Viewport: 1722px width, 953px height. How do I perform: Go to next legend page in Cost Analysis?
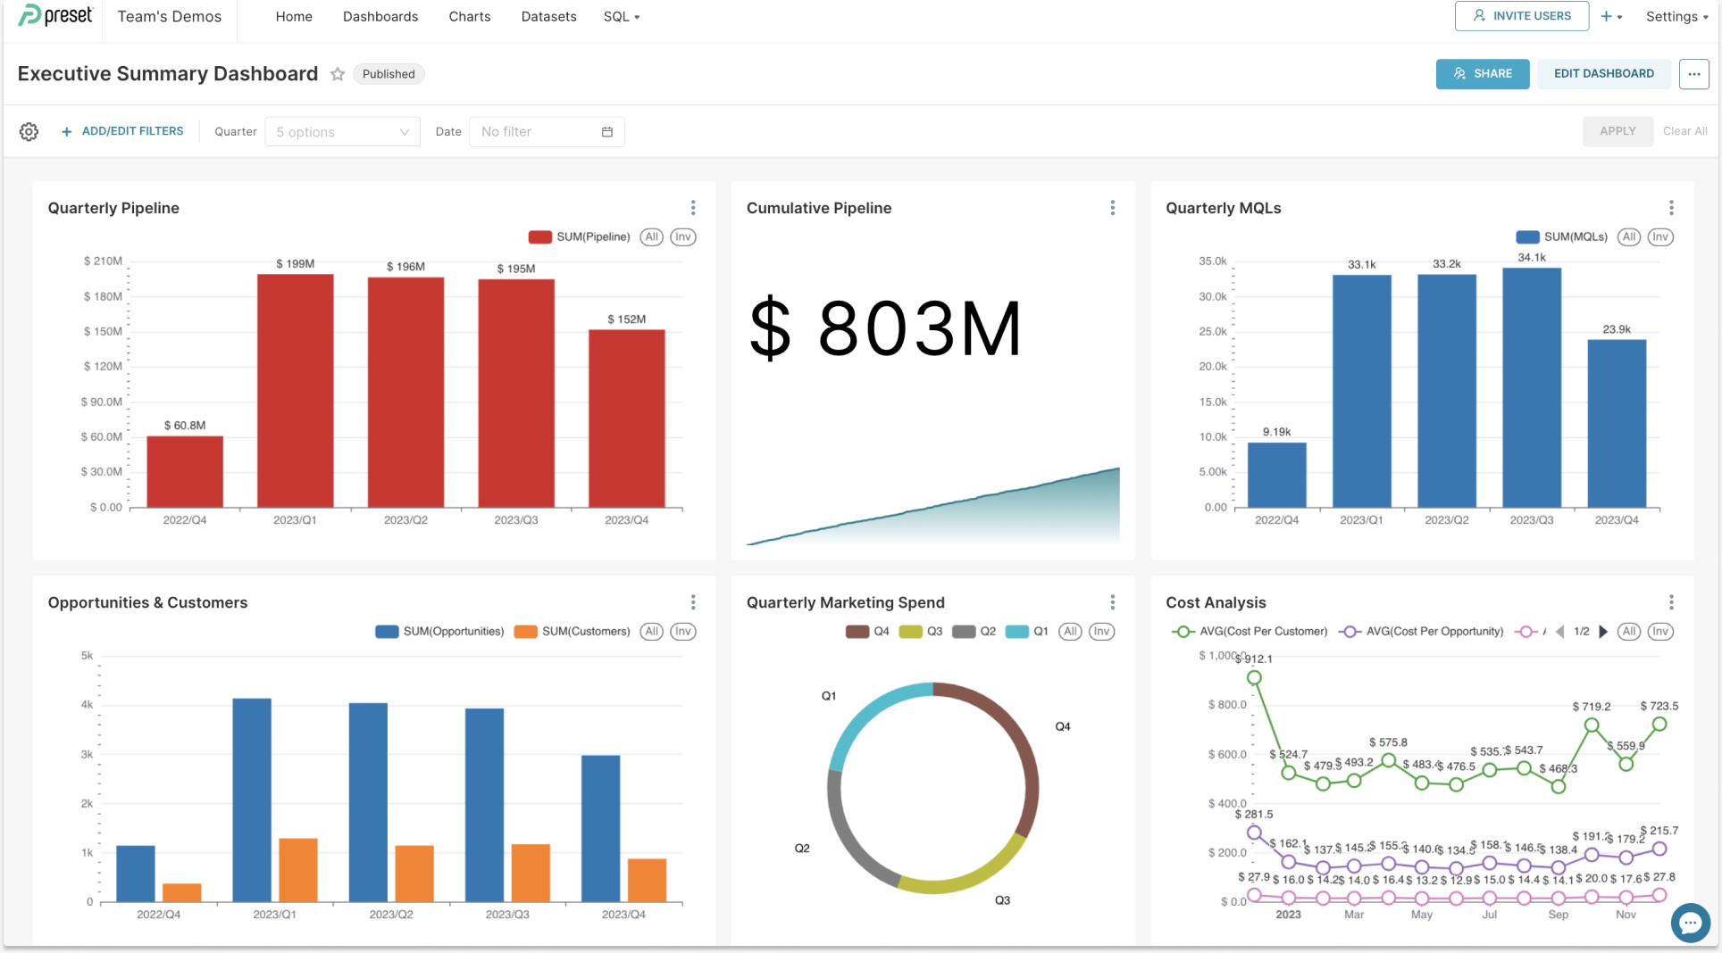pos(1603,631)
